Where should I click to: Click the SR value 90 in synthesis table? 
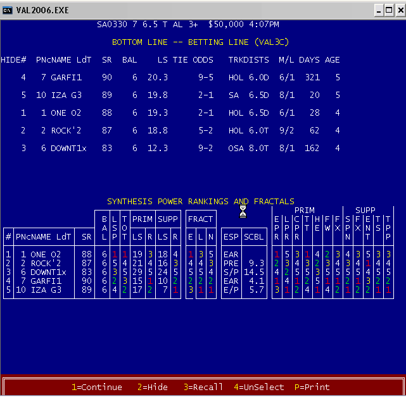pos(87,281)
